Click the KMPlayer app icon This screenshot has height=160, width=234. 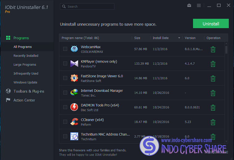click(x=74, y=64)
